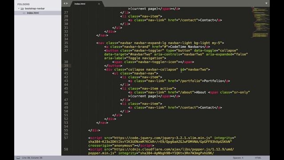Click the file icon beside sidebar index.html
The height and width of the screenshot is (160, 284).
tap(24, 13)
